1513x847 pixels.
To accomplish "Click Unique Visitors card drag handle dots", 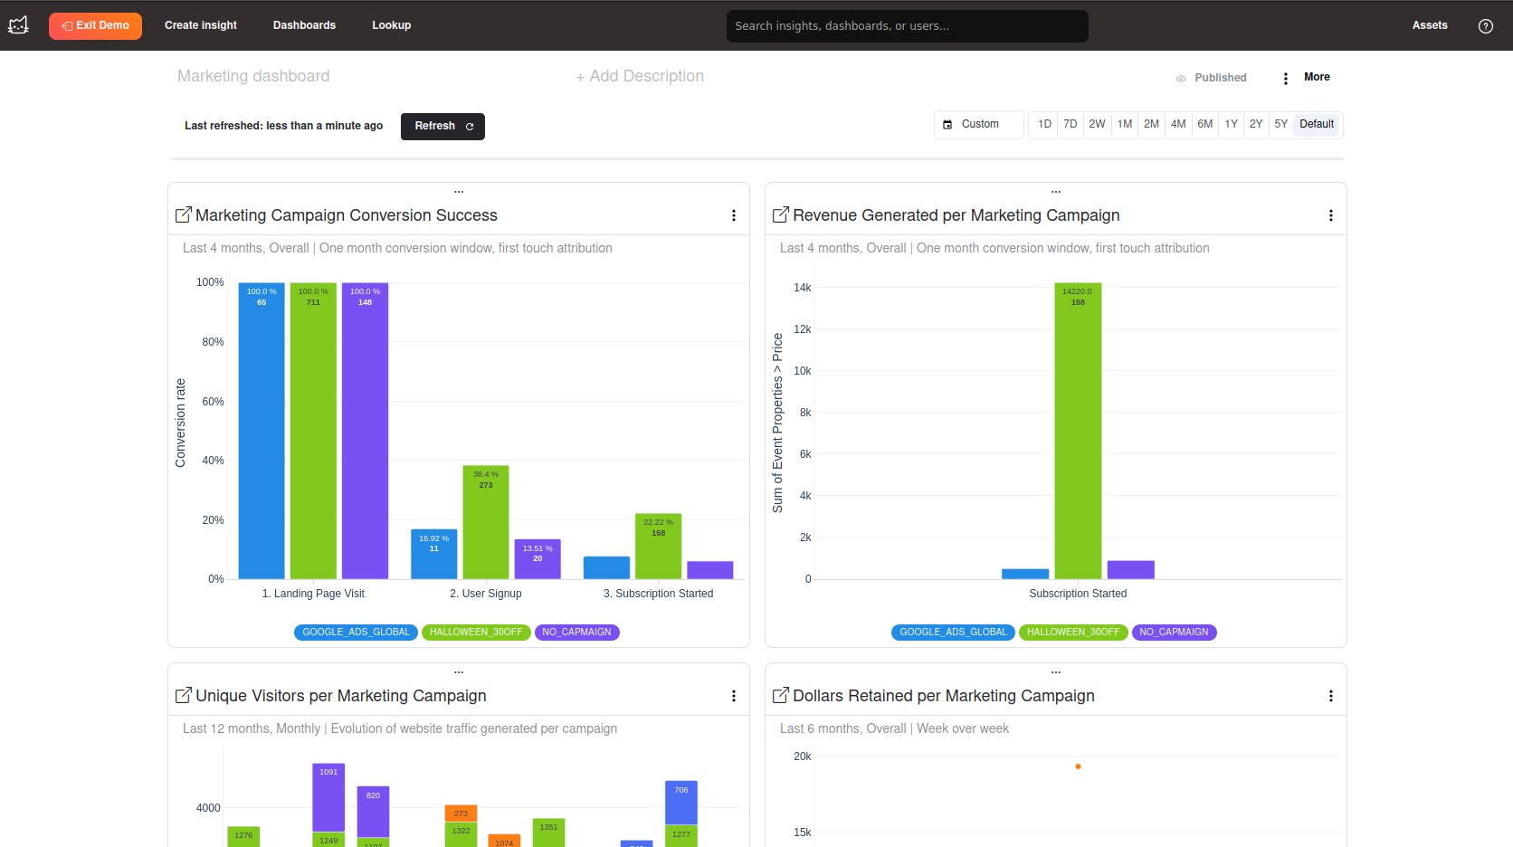I will pos(459,672).
